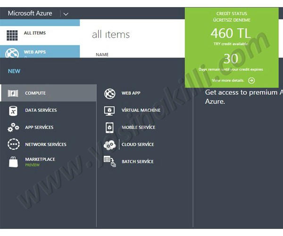This screenshot has height=236, width=283.
Task: Click the Cloud Service gear icon
Action: click(x=109, y=144)
